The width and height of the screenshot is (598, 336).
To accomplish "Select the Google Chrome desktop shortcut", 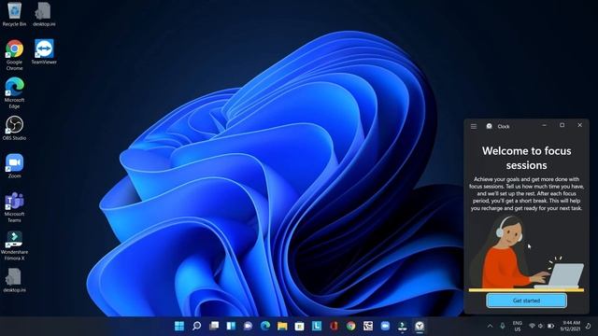I will point(15,55).
